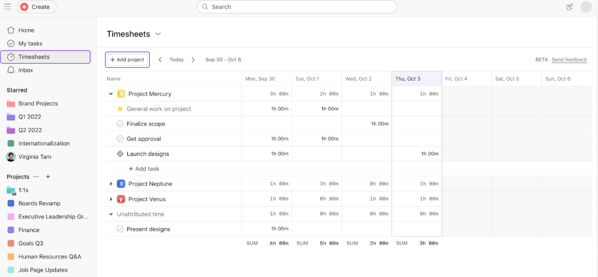The image size is (598, 277).
Task: Click the Project Venus red icon
Action: pyautogui.click(x=121, y=199)
